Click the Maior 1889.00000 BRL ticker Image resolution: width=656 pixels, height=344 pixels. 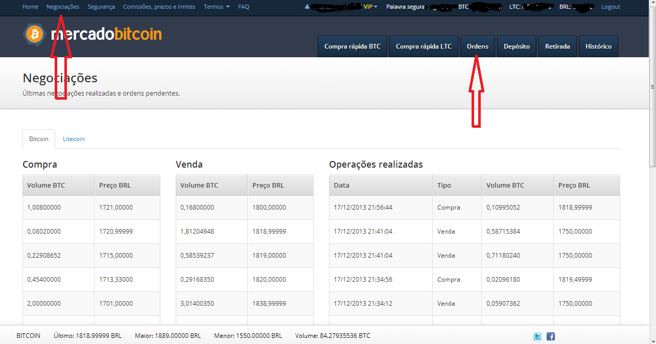tap(168, 336)
